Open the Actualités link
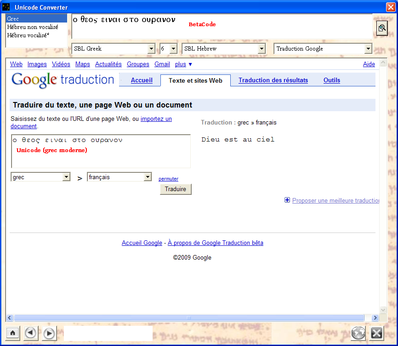 (108, 64)
